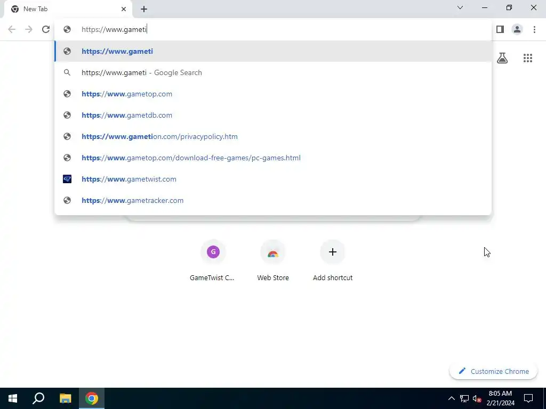This screenshot has height=409, width=546.
Task: Select gametop.com pc-games.html suggestion
Action: pyautogui.click(x=273, y=158)
